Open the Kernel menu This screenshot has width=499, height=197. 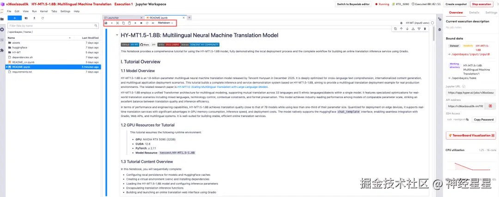tap(44, 11)
